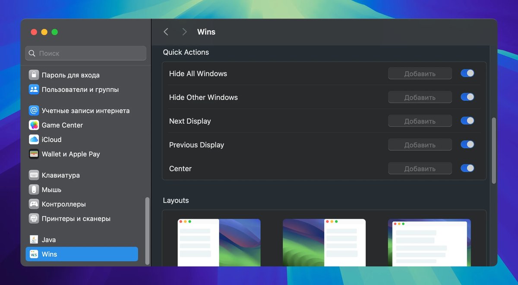Choose the left-half window layout thumbnail

[219, 242]
